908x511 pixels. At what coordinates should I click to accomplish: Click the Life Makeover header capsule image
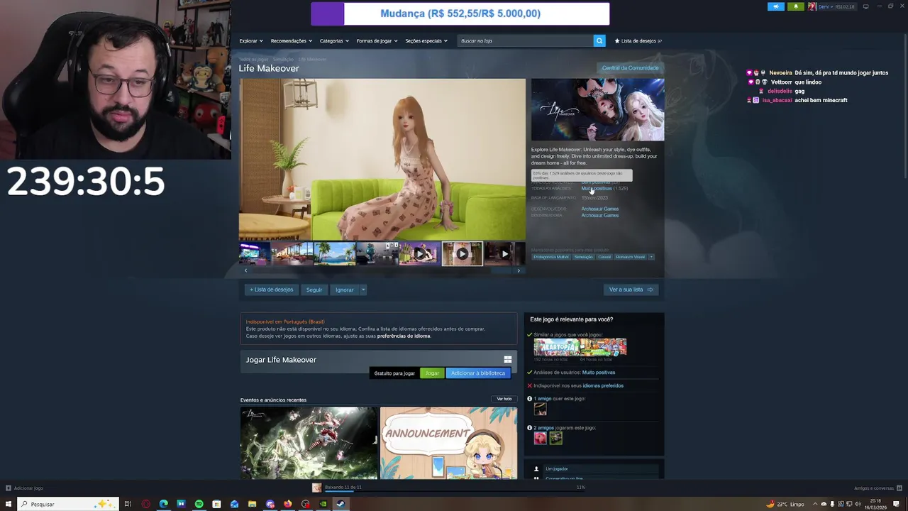(597, 109)
